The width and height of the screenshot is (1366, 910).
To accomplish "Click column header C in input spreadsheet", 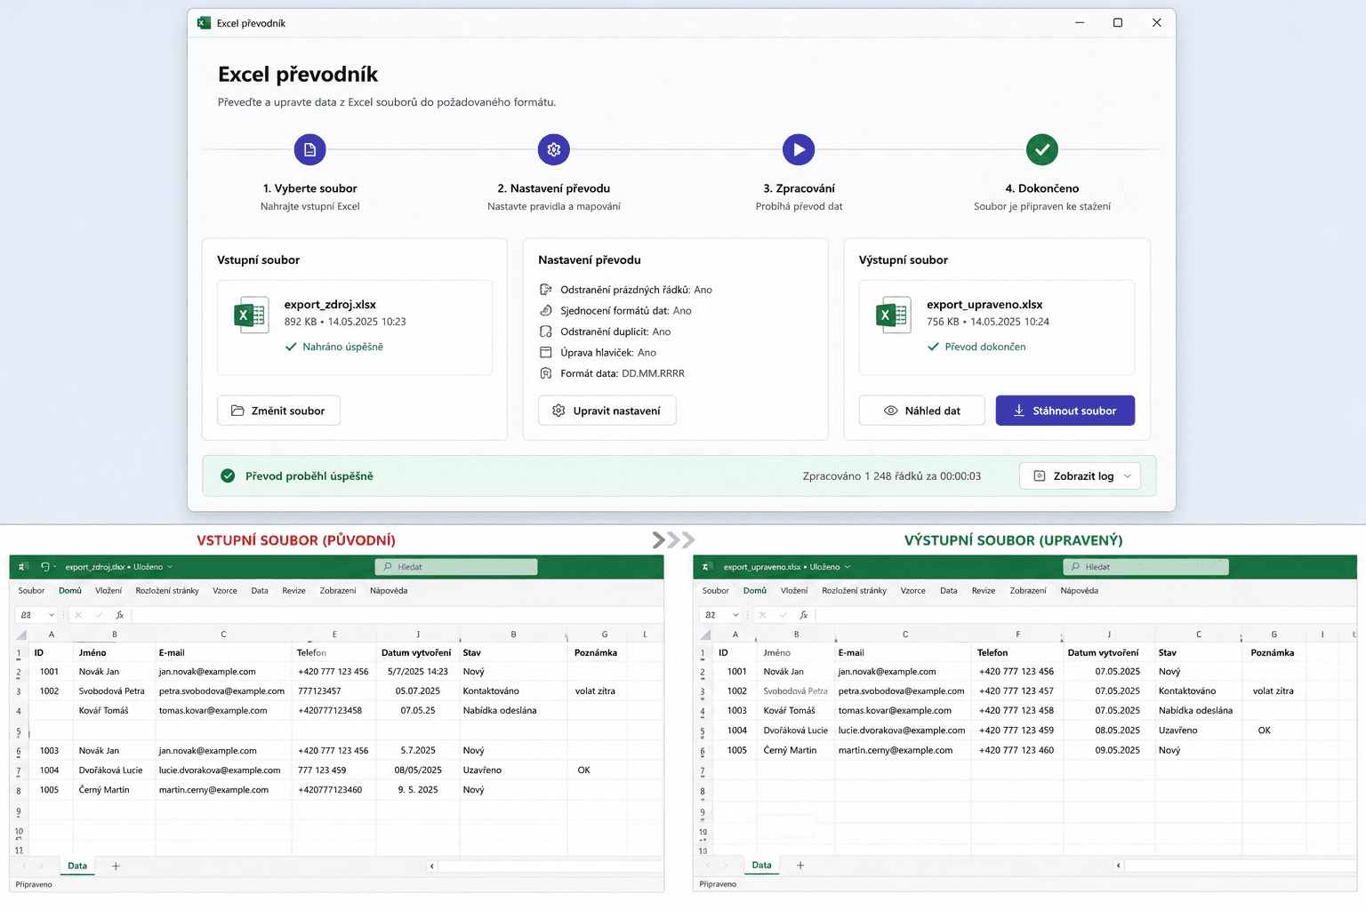I will pos(223,635).
